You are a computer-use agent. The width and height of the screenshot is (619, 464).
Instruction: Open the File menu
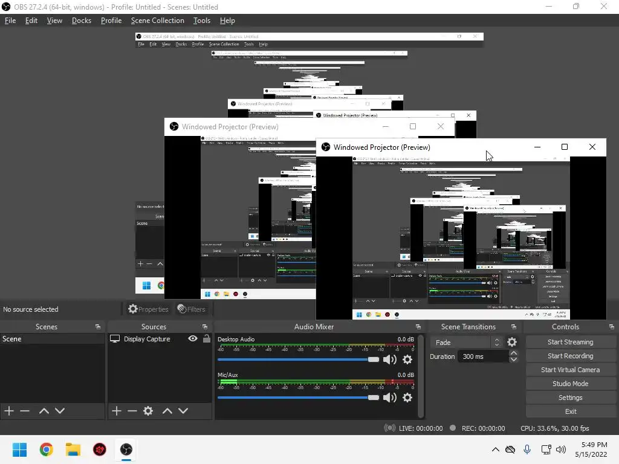click(10, 21)
